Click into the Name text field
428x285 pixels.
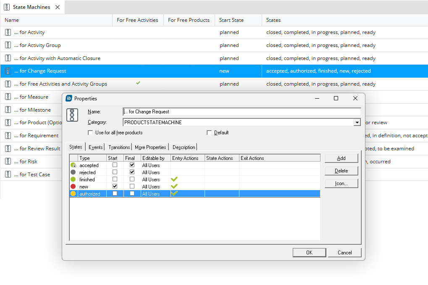(x=242, y=112)
